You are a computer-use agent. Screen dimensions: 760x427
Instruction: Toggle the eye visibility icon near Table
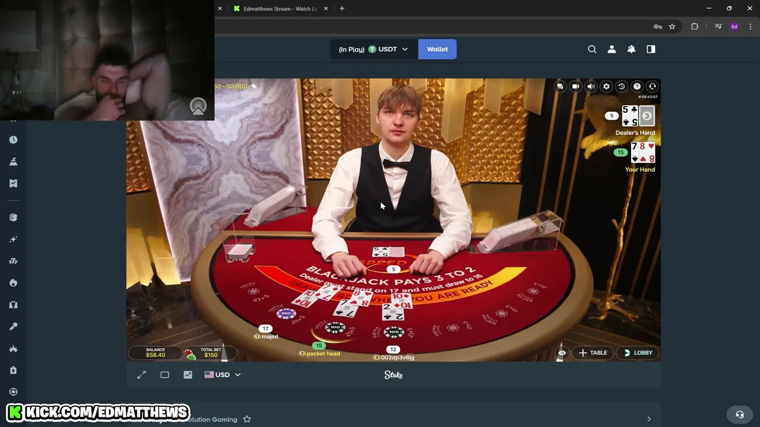pos(562,353)
